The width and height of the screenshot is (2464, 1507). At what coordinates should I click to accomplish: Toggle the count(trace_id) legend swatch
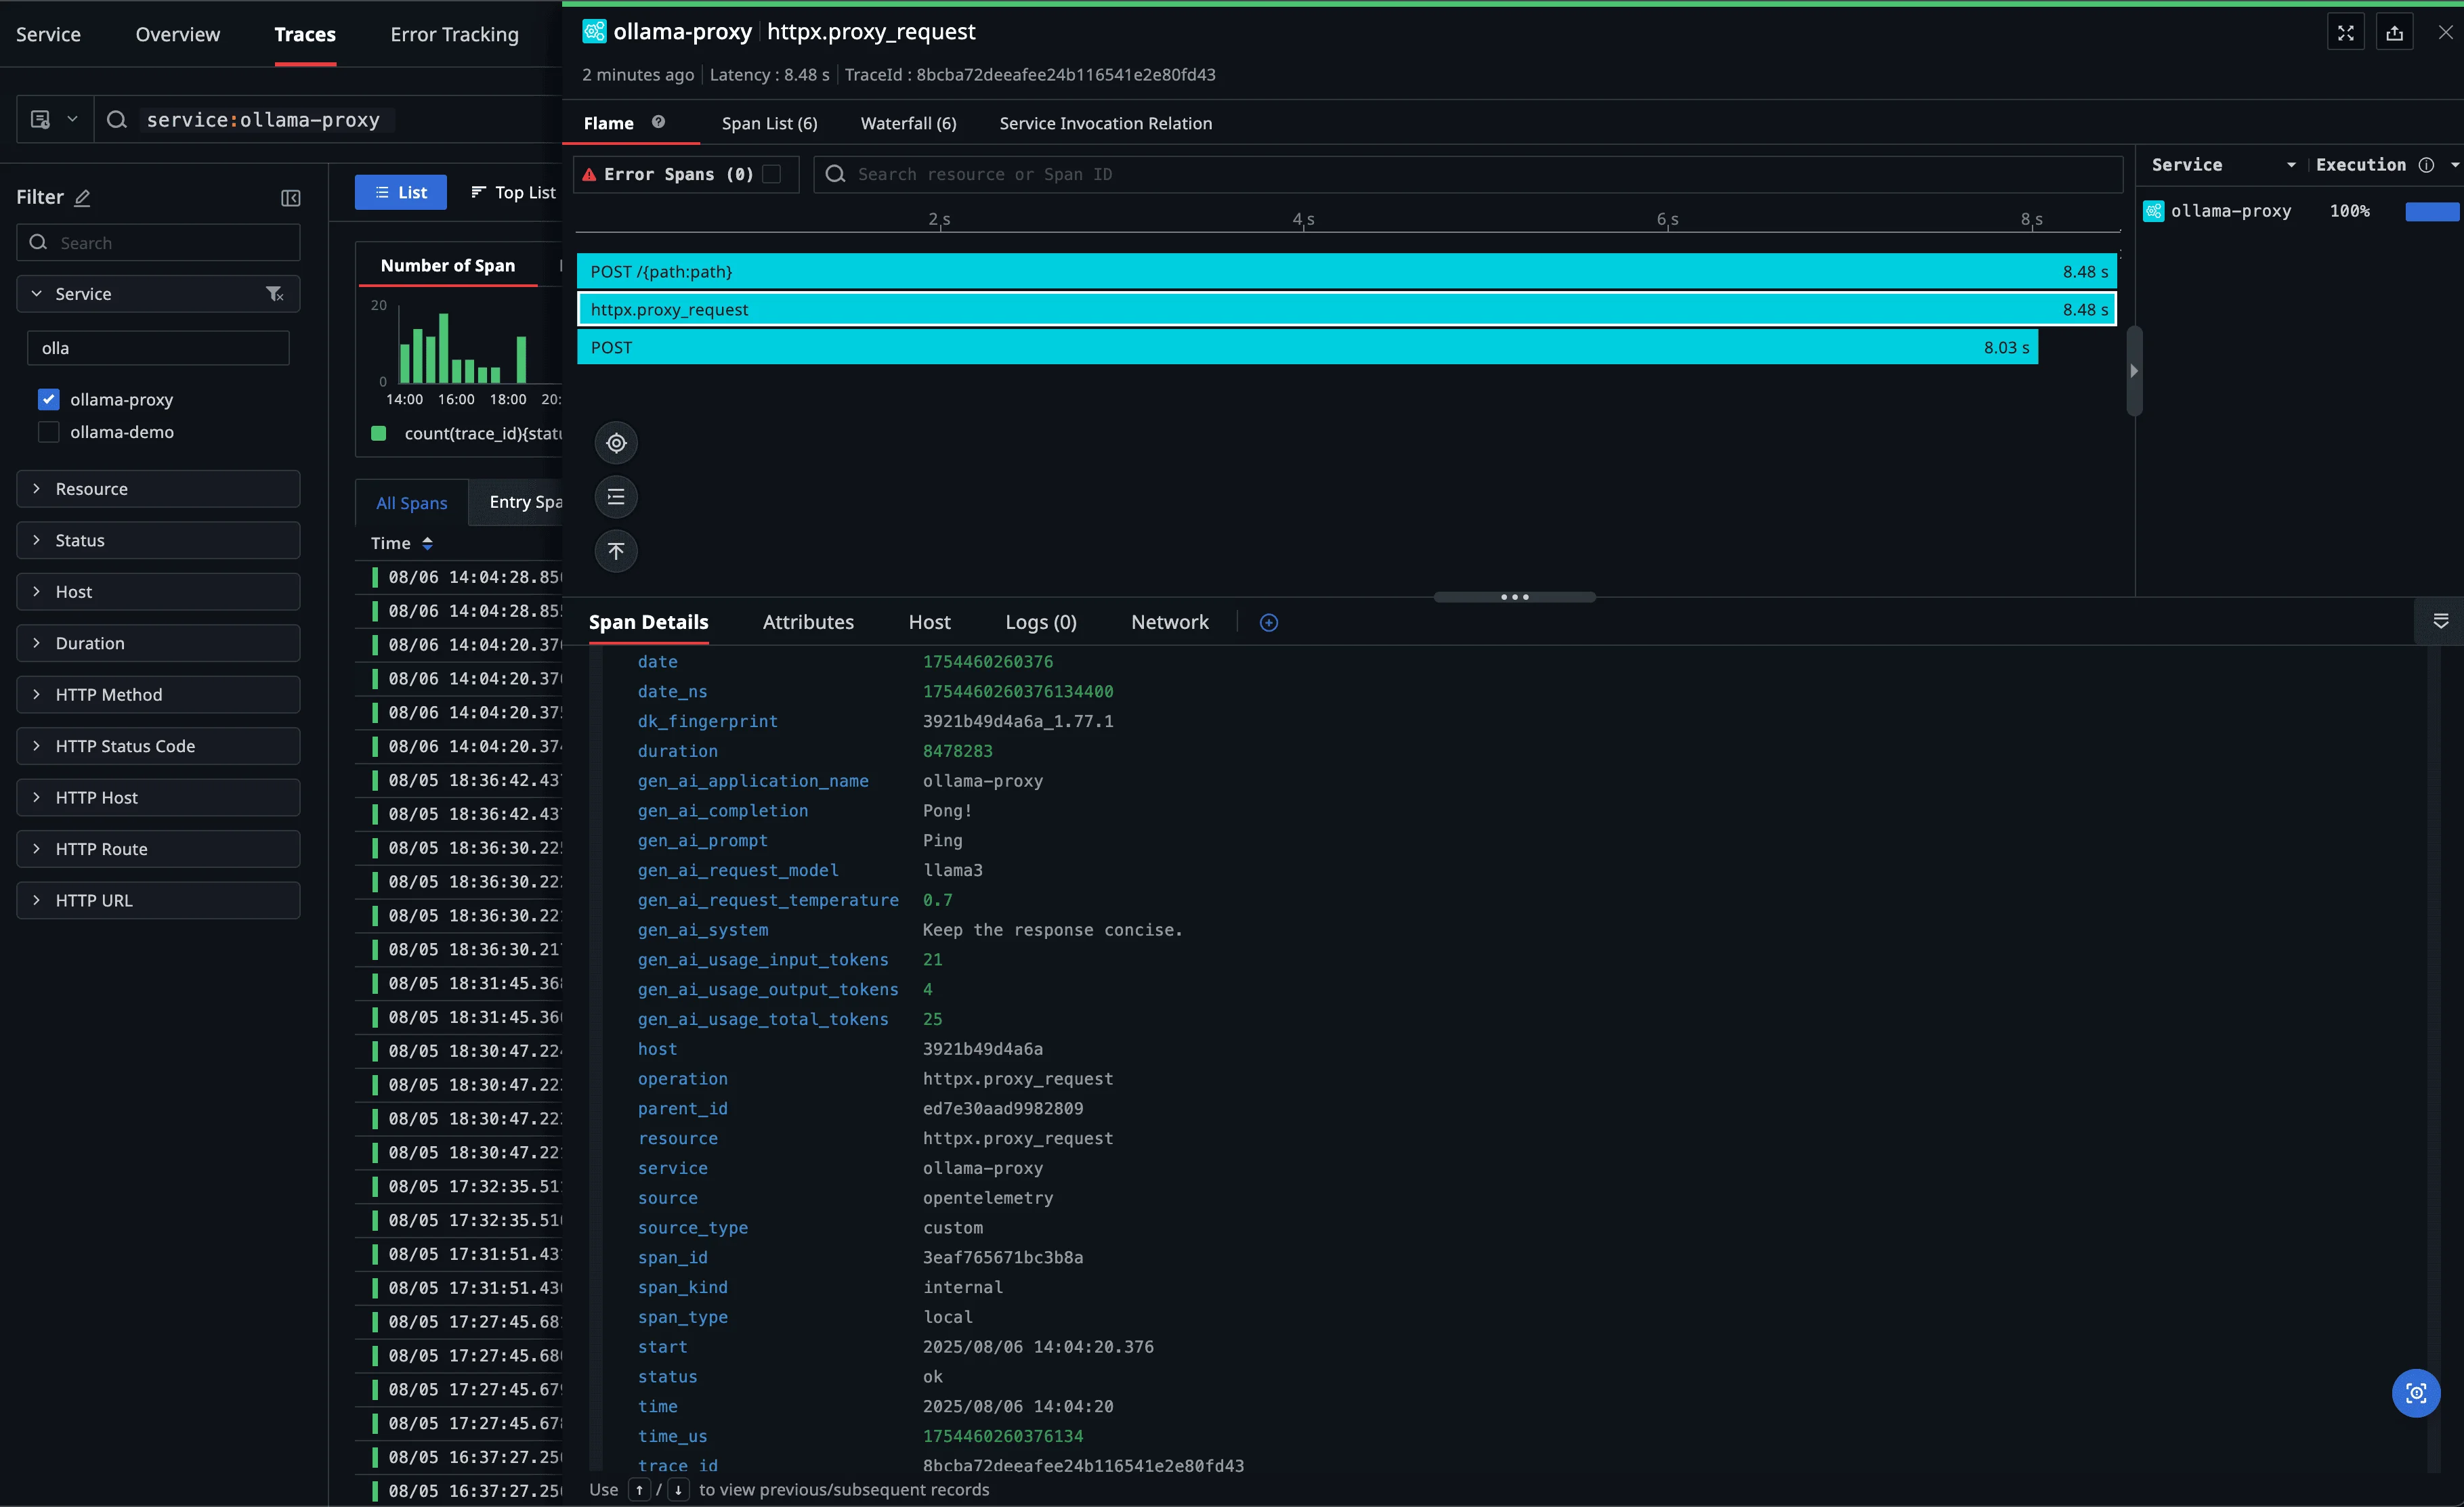coord(379,434)
